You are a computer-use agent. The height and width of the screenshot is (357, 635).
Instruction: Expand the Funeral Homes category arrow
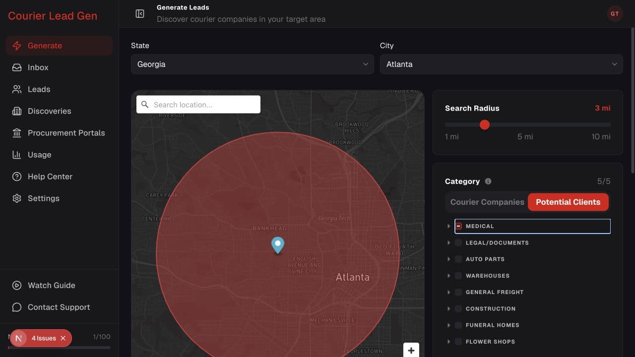tap(448, 325)
